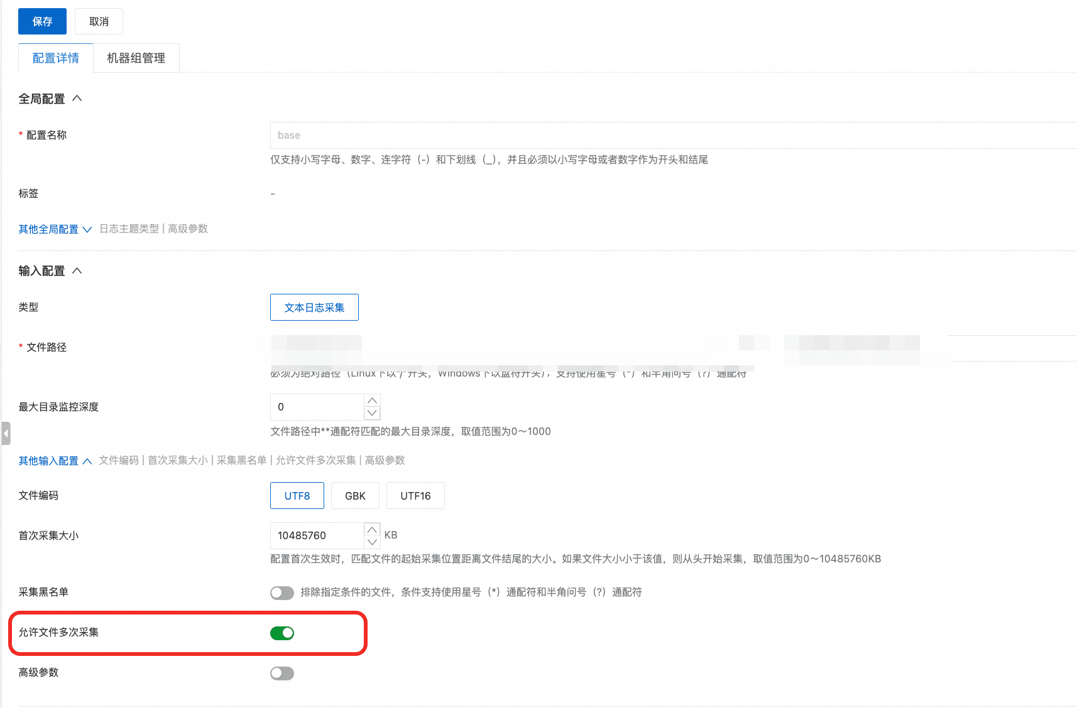The width and height of the screenshot is (1077, 708).
Task: Select 文本日志采集 input type
Action: point(314,308)
